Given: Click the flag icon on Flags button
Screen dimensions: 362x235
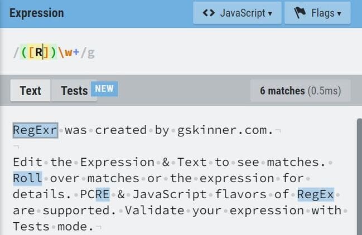Looking at the screenshot, I should (x=300, y=12).
